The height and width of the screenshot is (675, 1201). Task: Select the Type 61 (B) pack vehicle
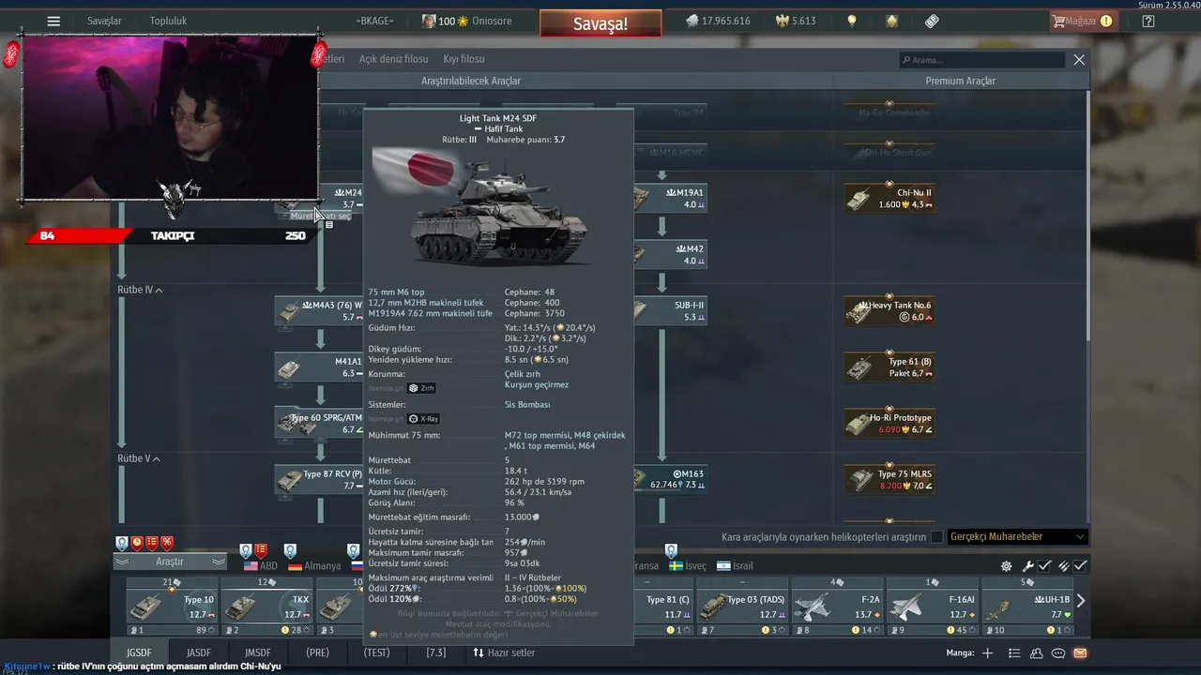tap(889, 367)
